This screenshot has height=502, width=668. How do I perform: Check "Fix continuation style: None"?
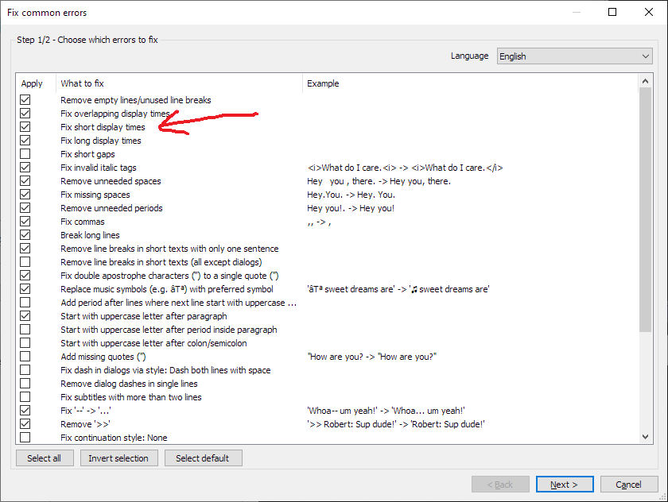(x=25, y=438)
